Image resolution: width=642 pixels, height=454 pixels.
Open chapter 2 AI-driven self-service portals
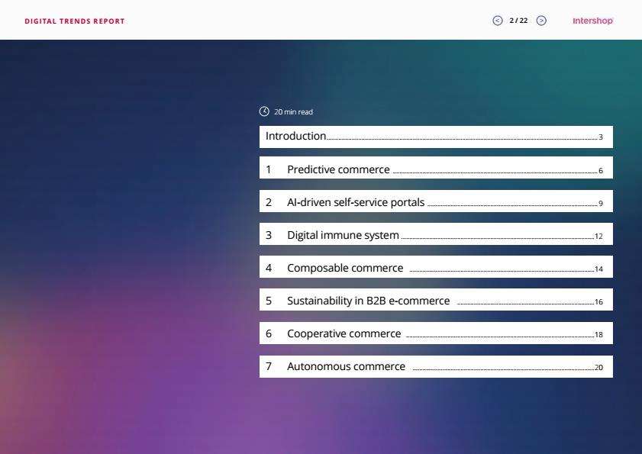[436, 201]
